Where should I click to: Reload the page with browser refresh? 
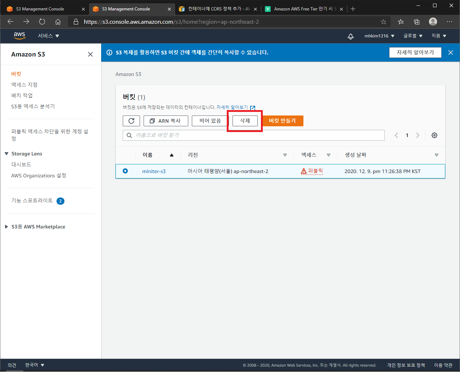[42, 22]
